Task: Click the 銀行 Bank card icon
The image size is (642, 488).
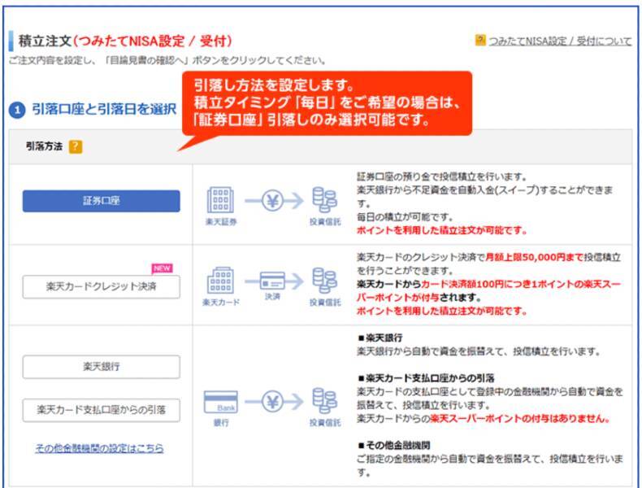Action: 221,403
